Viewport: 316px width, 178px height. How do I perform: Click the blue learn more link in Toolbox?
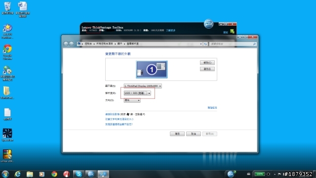pyautogui.click(x=170, y=30)
